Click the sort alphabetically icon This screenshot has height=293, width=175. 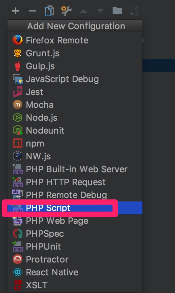click(x=134, y=11)
